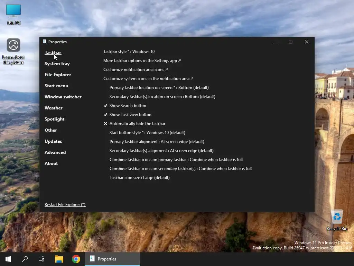Open Task View from the taskbar
The width and height of the screenshot is (354, 266).
(x=41, y=259)
